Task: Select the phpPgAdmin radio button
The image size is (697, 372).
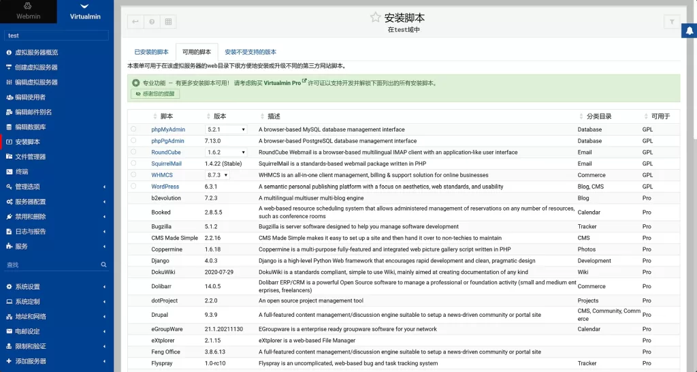Action: [x=133, y=140]
